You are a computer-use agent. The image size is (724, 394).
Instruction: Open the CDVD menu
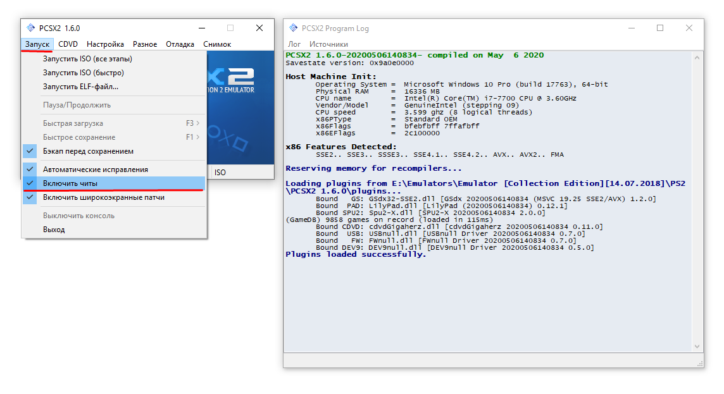68,44
